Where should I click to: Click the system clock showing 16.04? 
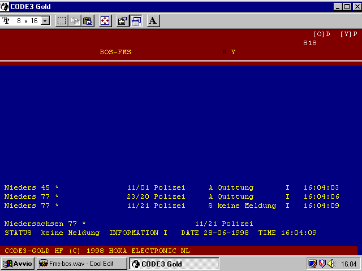pos(348,264)
